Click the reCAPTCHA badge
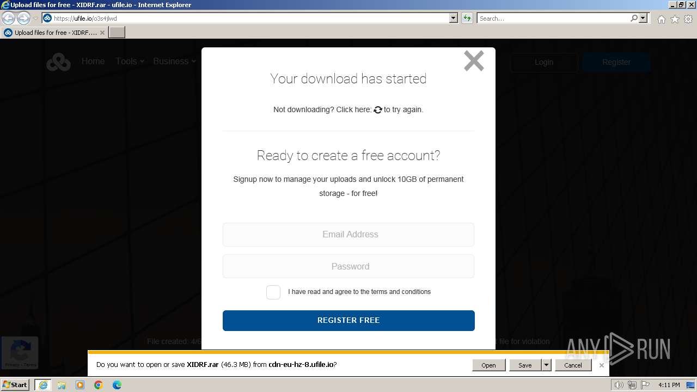Image resolution: width=697 pixels, height=392 pixels. 20,353
